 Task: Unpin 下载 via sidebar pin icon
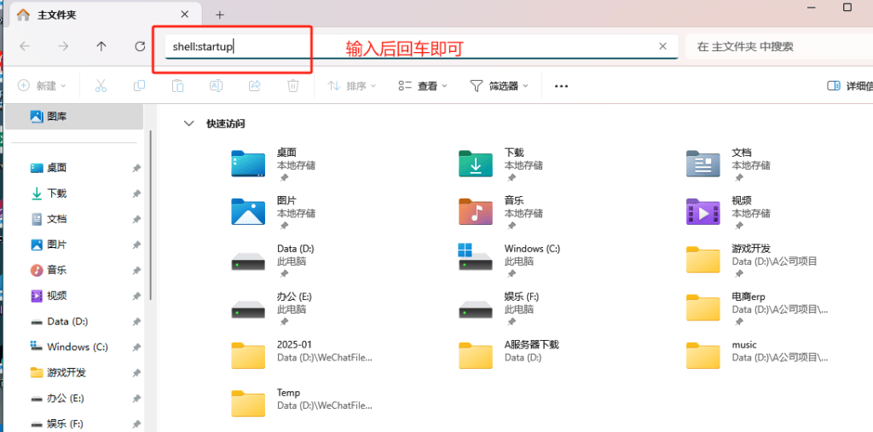click(x=136, y=193)
